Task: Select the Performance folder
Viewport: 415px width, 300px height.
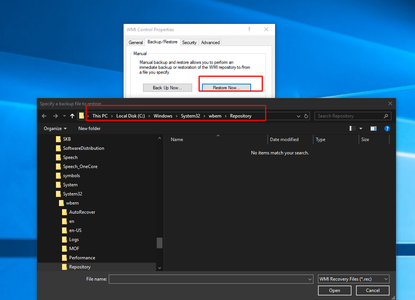Action: coord(82,258)
